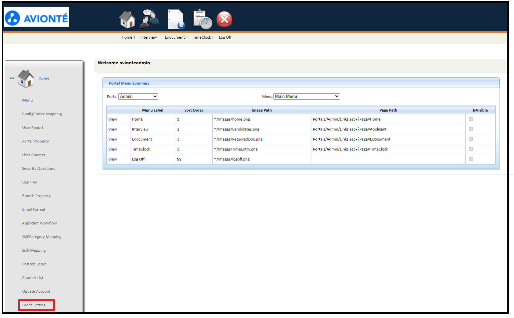Click View link for the TimeClock row
This screenshot has height=318, width=514.
[113, 149]
